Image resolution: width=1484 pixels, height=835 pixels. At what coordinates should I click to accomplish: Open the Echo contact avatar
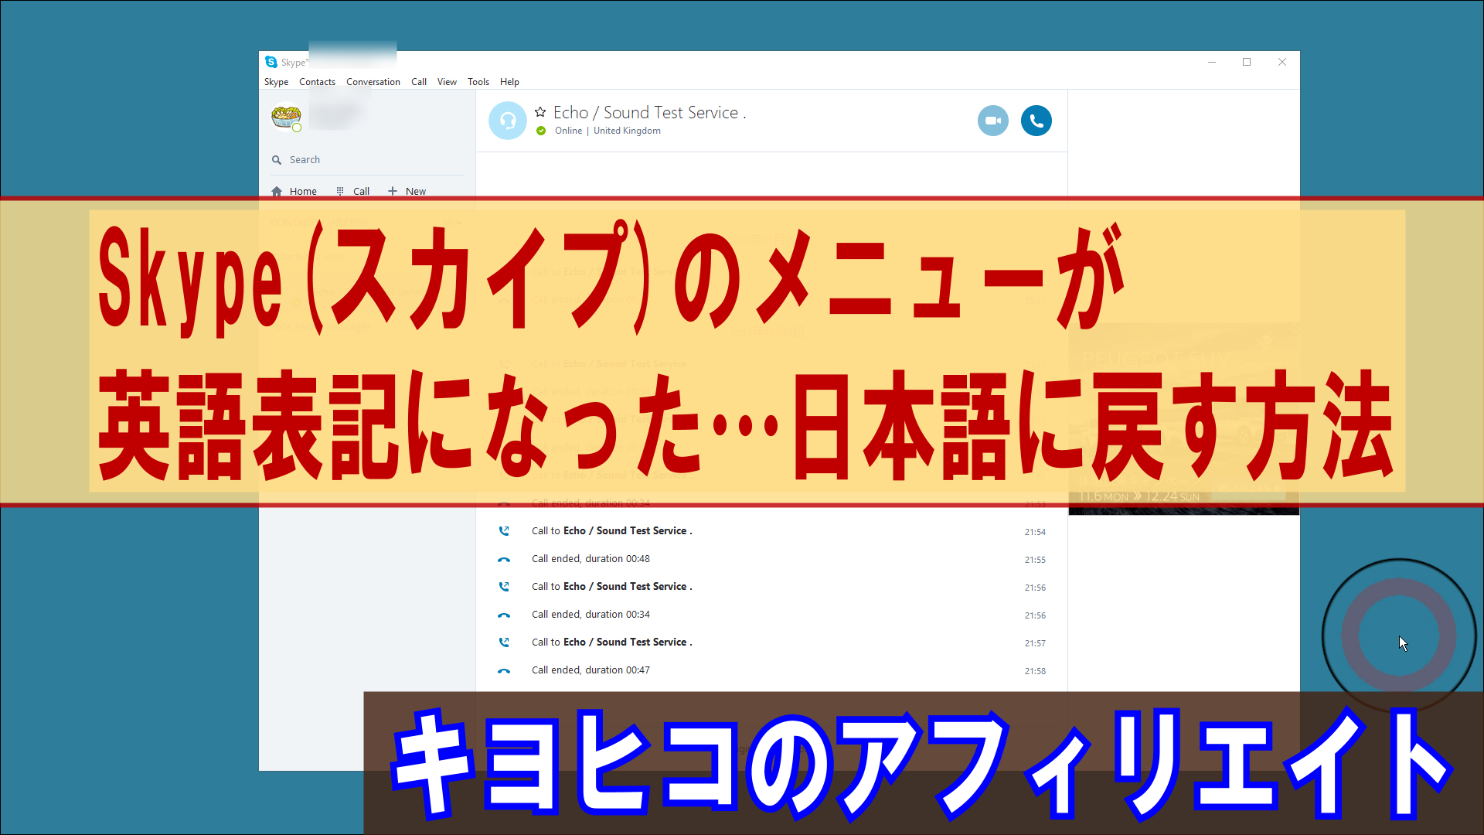(x=507, y=121)
